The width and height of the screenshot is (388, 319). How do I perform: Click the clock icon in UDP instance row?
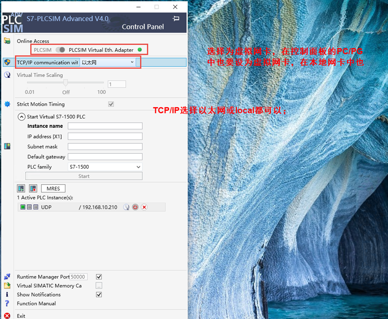tap(126, 207)
